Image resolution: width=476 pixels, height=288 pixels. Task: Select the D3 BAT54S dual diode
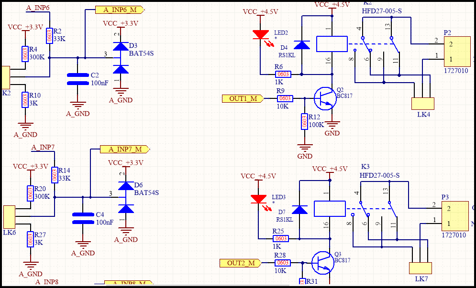pos(120,57)
